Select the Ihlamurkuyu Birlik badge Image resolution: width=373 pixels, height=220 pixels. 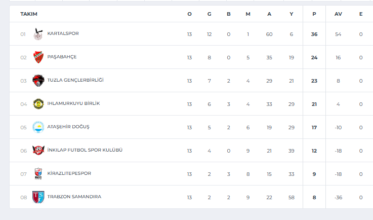pos(38,104)
